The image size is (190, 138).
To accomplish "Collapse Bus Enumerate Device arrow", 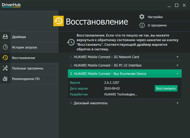I will click(177, 74).
